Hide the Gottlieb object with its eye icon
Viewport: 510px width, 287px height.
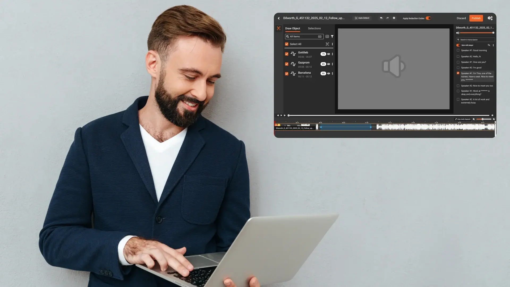click(329, 54)
